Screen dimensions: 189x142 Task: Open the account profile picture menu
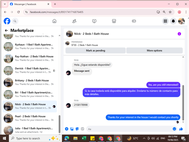click(181, 21)
